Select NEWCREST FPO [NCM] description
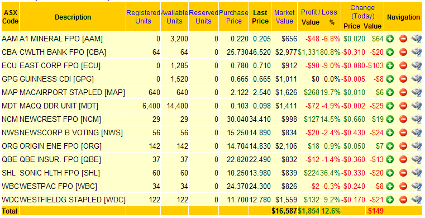425x218 pixels. pos(60,119)
